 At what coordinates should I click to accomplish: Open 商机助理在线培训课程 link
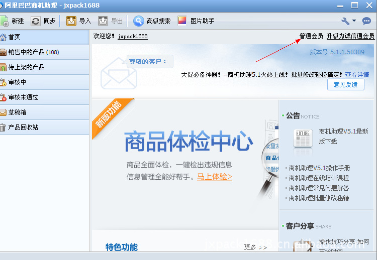click(319, 178)
